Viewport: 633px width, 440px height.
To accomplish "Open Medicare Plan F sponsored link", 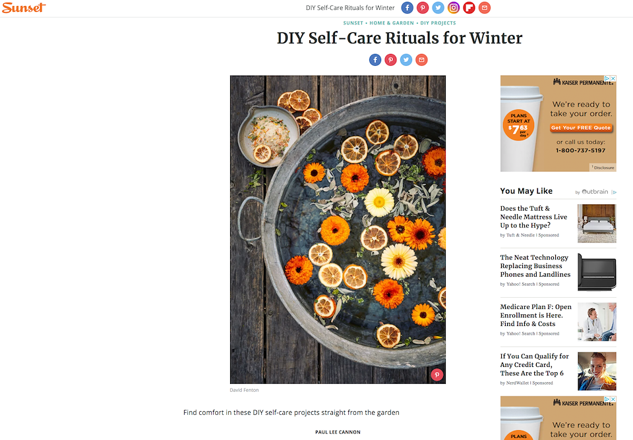I will [535, 316].
